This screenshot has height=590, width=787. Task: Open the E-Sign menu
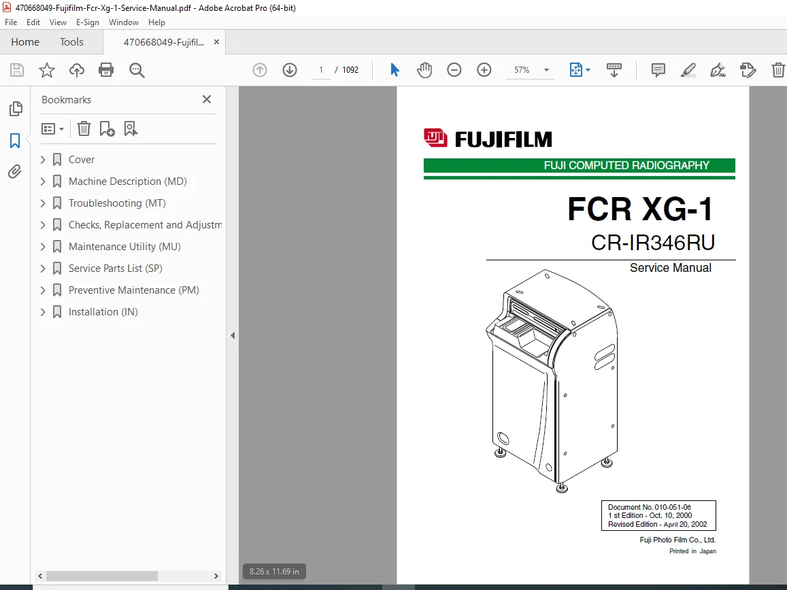click(88, 22)
